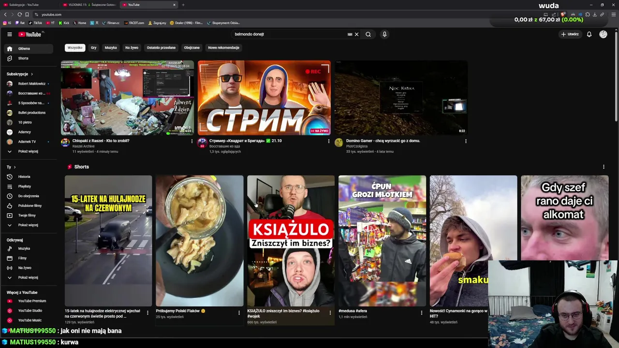Open options menu for Domino Gamer video
Screen dimensions: 619x348
pos(466,141)
